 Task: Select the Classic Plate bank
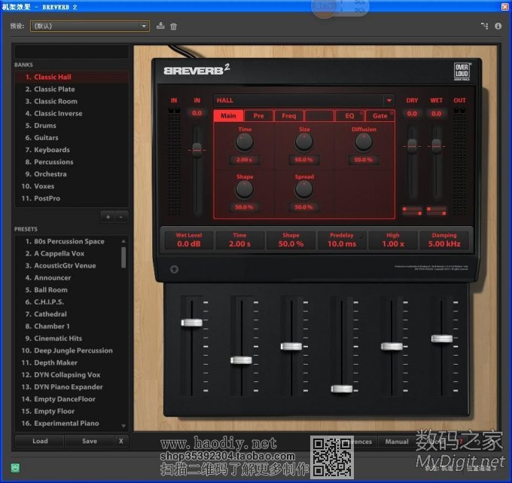[x=54, y=89]
